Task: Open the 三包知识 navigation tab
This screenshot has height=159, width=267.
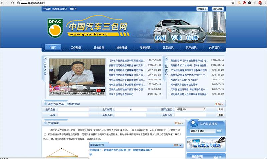Action: (x=168, y=47)
